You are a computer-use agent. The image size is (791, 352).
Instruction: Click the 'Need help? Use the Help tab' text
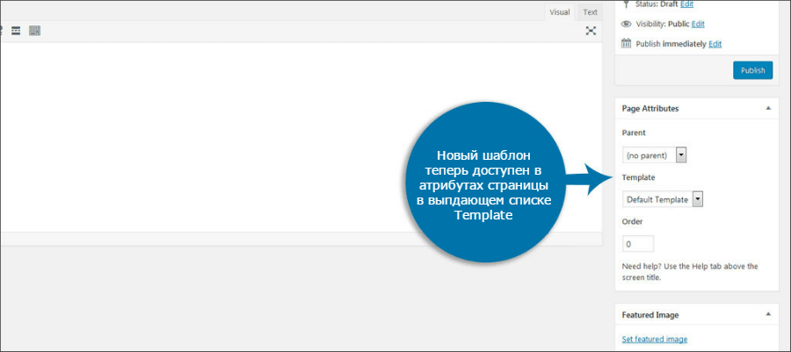click(690, 271)
